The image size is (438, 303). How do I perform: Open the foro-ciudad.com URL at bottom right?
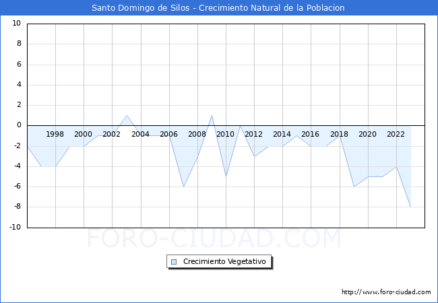tap(386, 292)
